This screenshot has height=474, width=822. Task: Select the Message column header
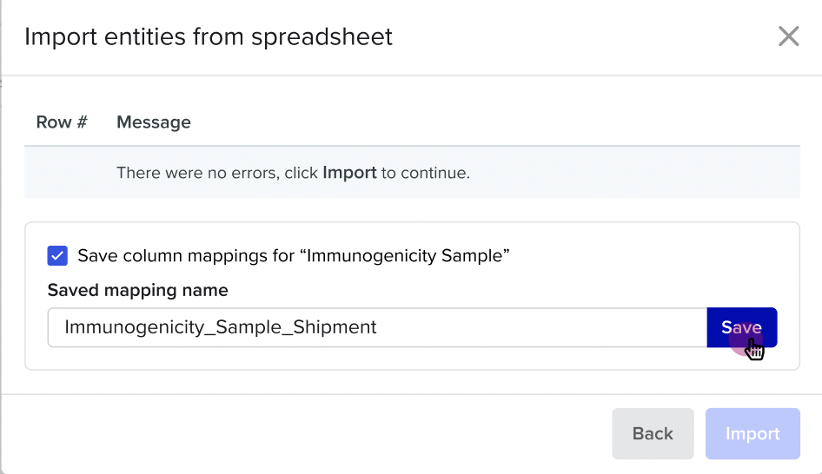pos(154,122)
